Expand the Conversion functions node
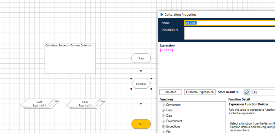This screenshot has height=133, width=275. point(163,105)
